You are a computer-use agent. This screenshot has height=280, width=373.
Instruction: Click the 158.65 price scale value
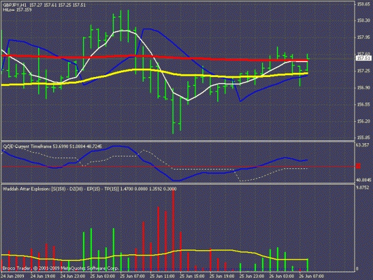(363, 4)
